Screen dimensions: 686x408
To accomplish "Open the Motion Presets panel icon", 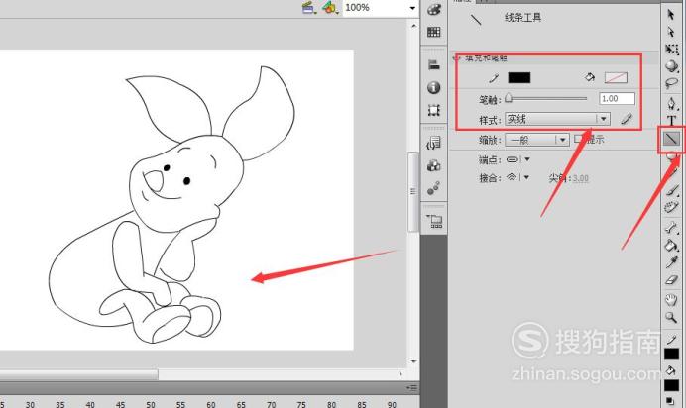I will [x=433, y=188].
